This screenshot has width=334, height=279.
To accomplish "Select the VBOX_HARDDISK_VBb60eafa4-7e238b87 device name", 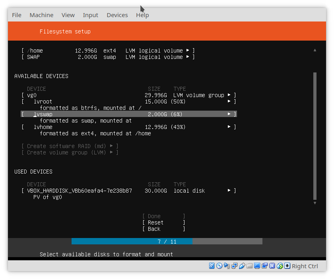I will click(80, 191).
